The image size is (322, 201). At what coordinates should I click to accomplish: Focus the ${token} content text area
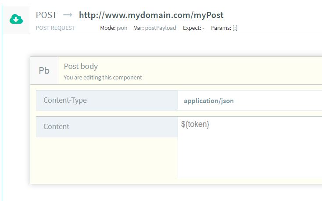point(250,147)
